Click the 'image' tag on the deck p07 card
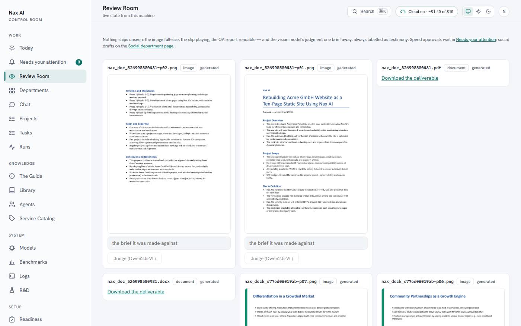Image resolution: width=521 pixels, height=326 pixels. [328, 282]
